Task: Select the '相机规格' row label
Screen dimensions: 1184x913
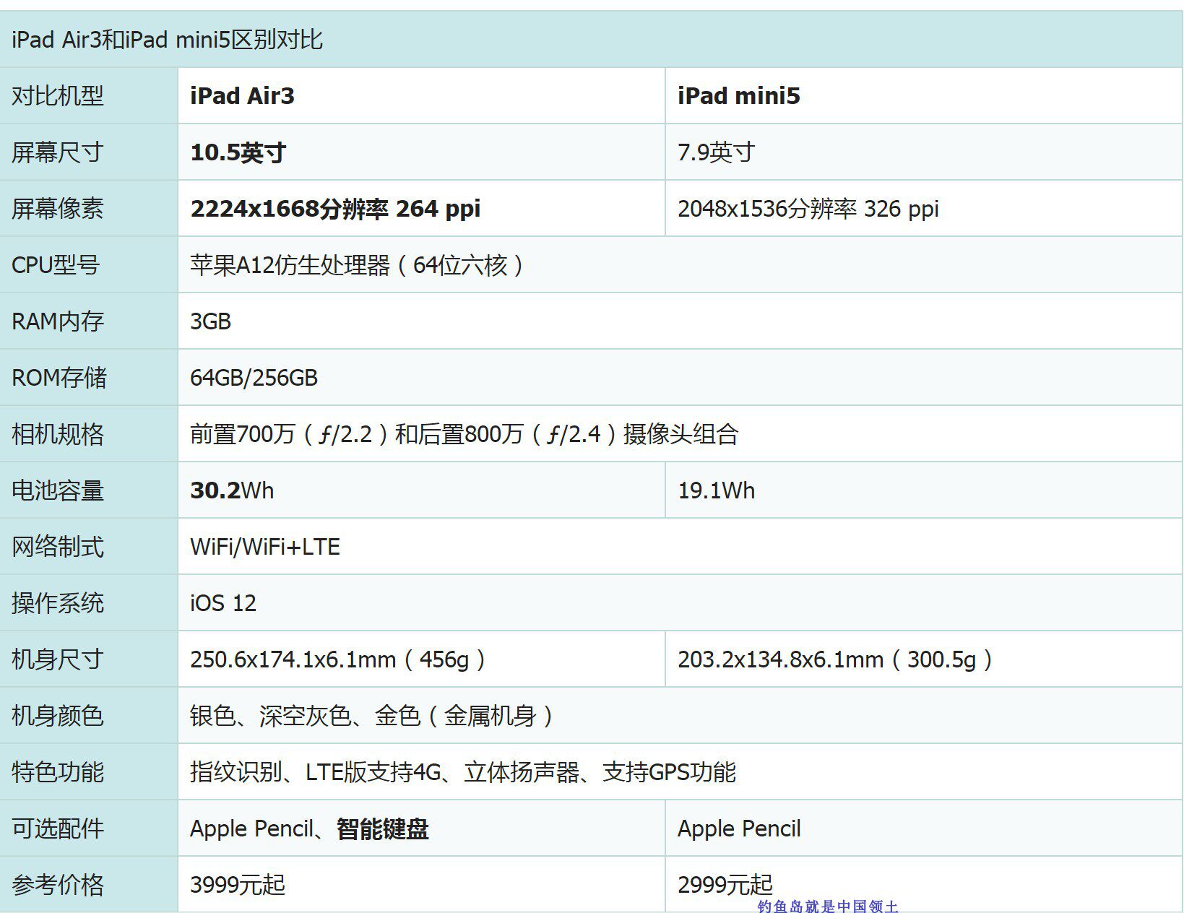Action: point(58,433)
